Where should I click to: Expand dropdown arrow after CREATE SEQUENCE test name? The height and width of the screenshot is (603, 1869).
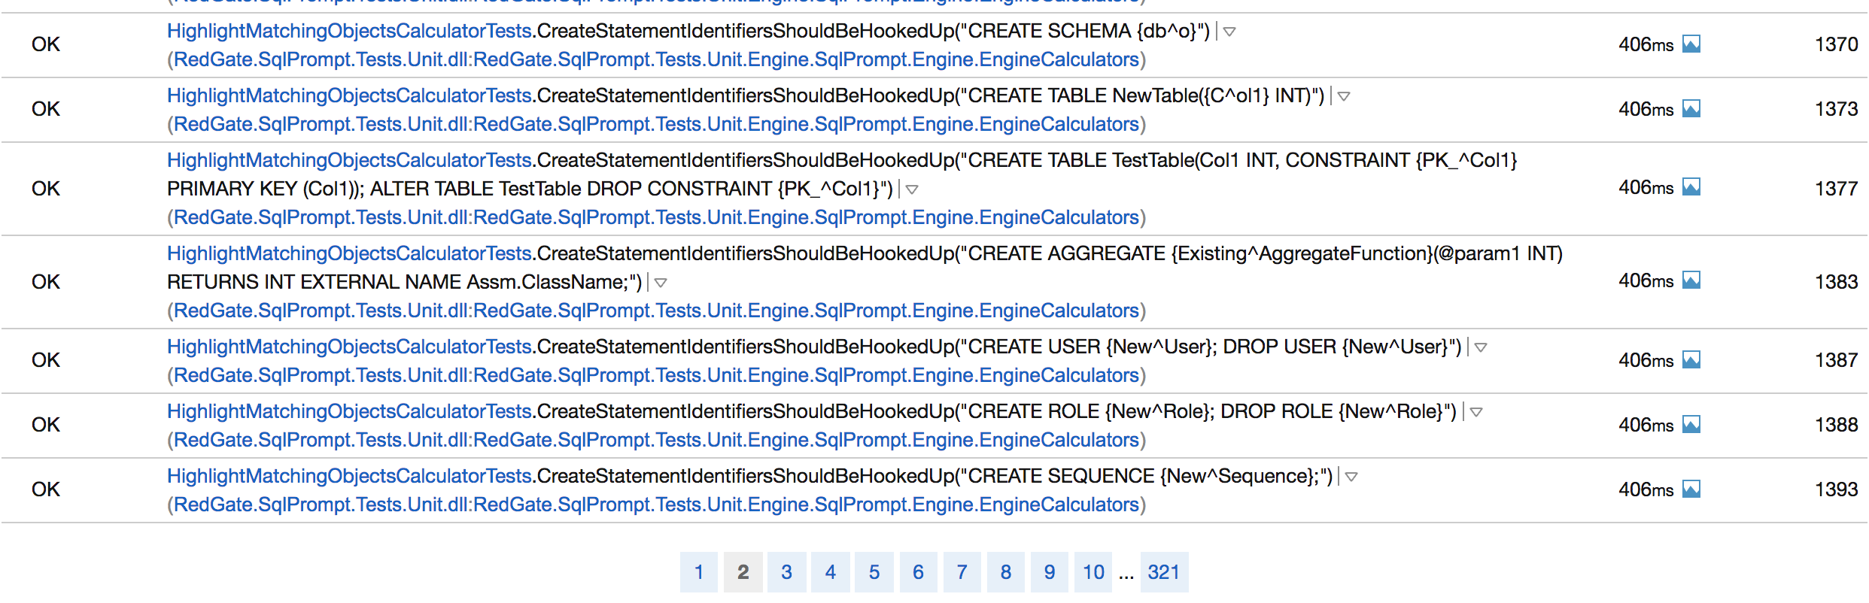click(x=1351, y=477)
